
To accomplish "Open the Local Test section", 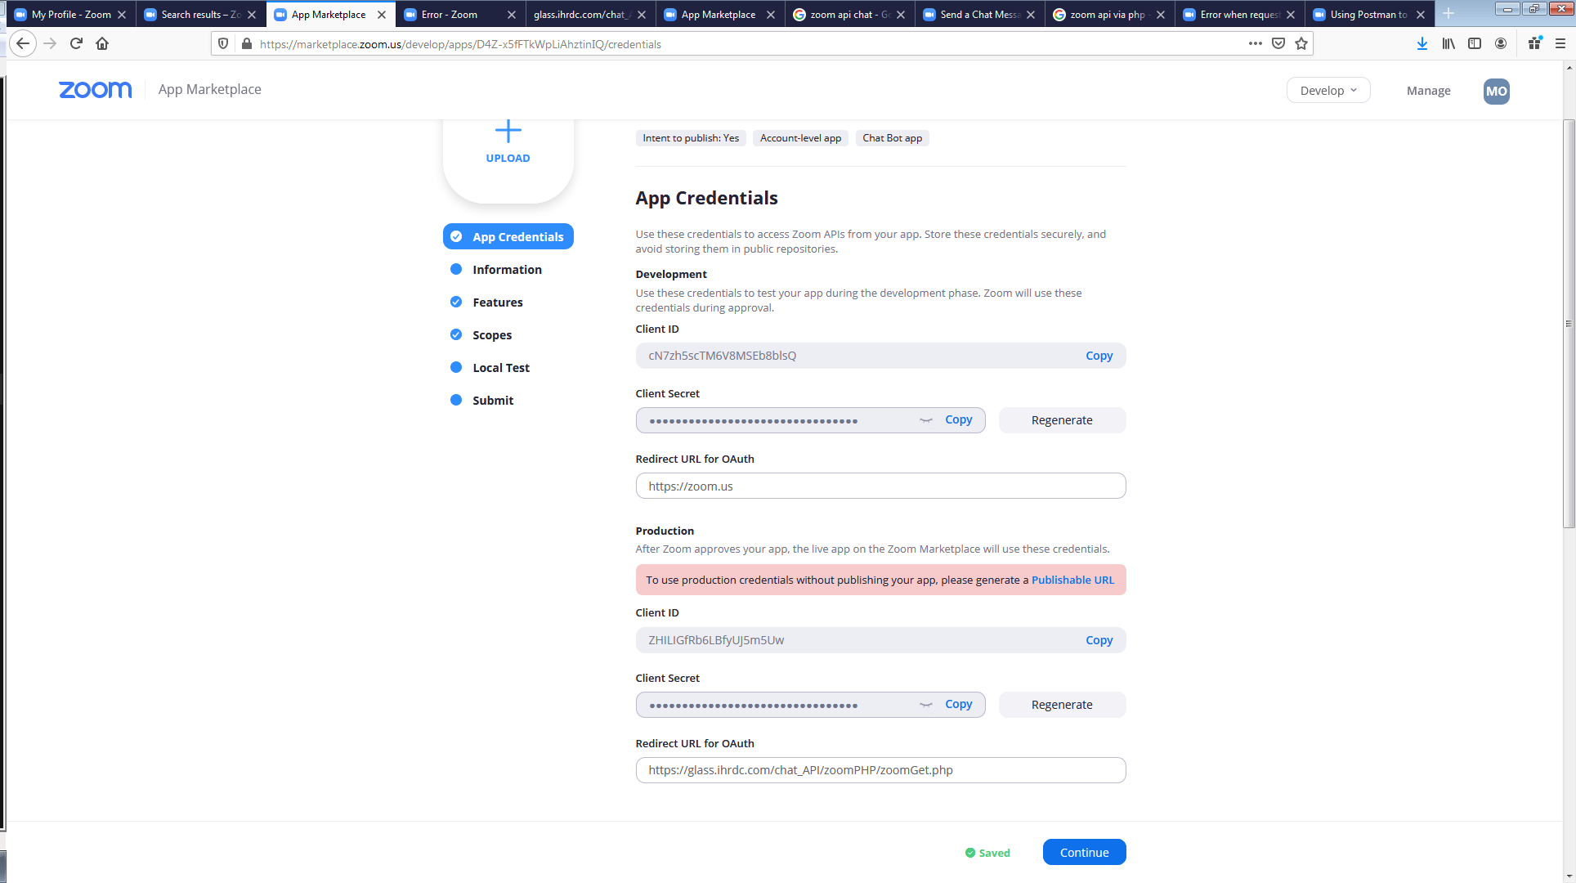I will 500,368.
